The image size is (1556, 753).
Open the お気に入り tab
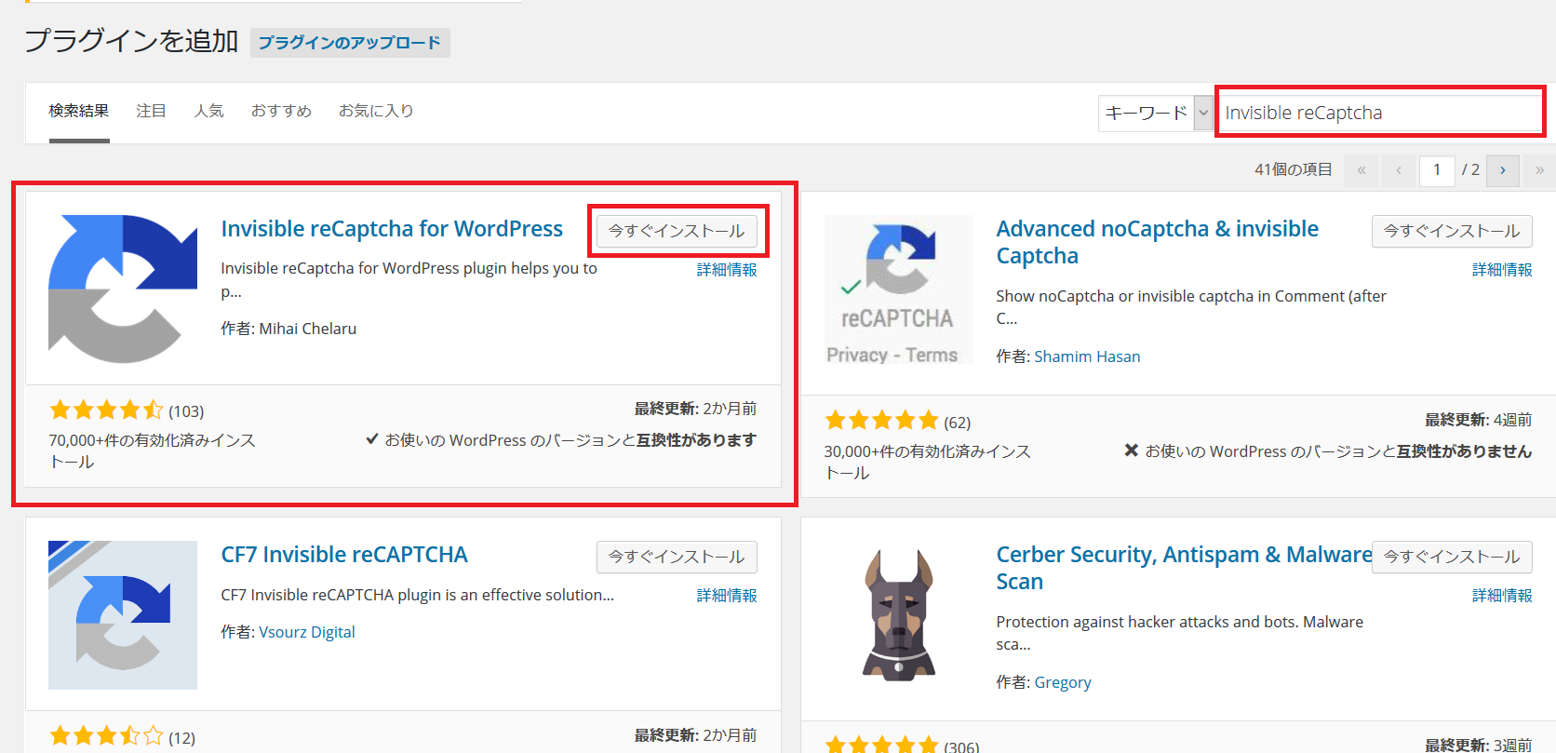(x=376, y=111)
